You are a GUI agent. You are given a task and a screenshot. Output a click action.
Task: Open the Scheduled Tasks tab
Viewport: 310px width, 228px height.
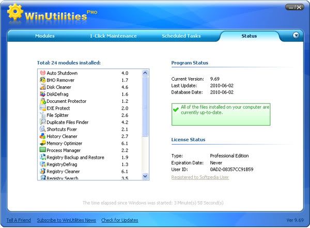tap(181, 36)
